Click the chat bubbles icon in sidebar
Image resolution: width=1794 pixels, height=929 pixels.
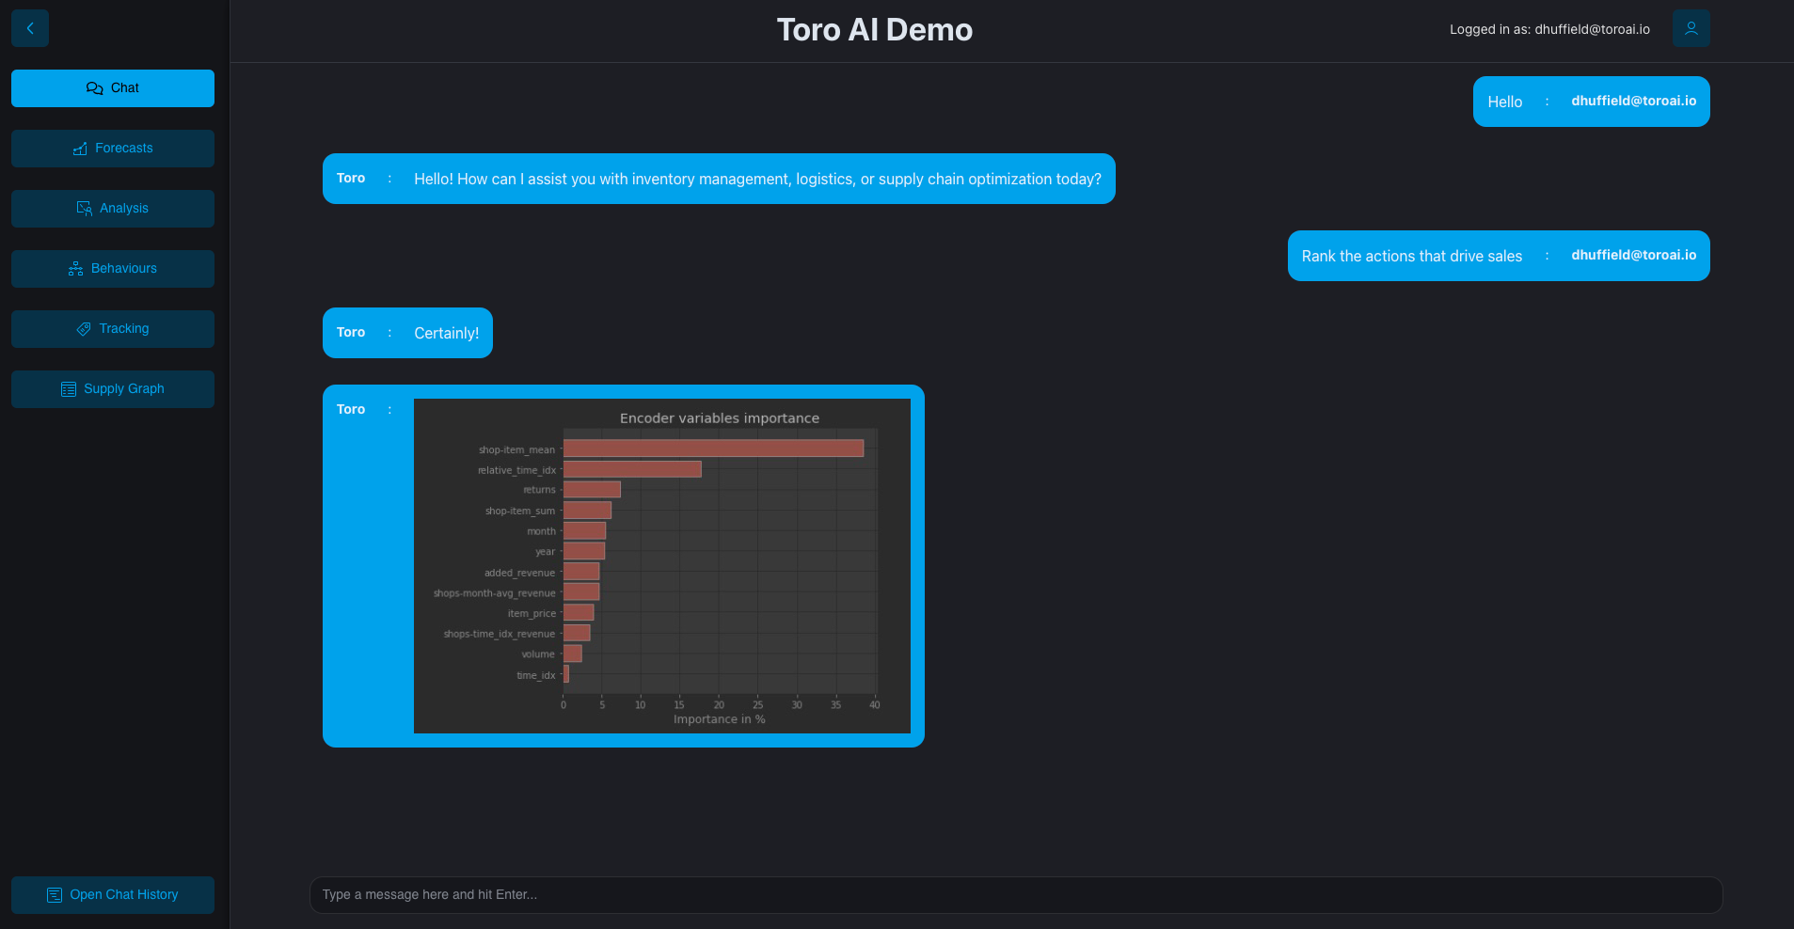click(x=94, y=88)
